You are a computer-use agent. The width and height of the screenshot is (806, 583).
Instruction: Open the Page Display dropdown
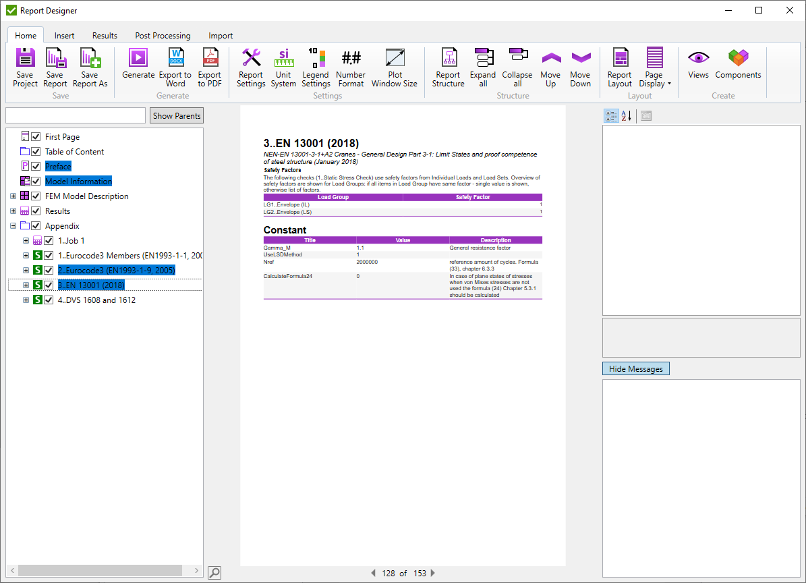click(x=655, y=67)
